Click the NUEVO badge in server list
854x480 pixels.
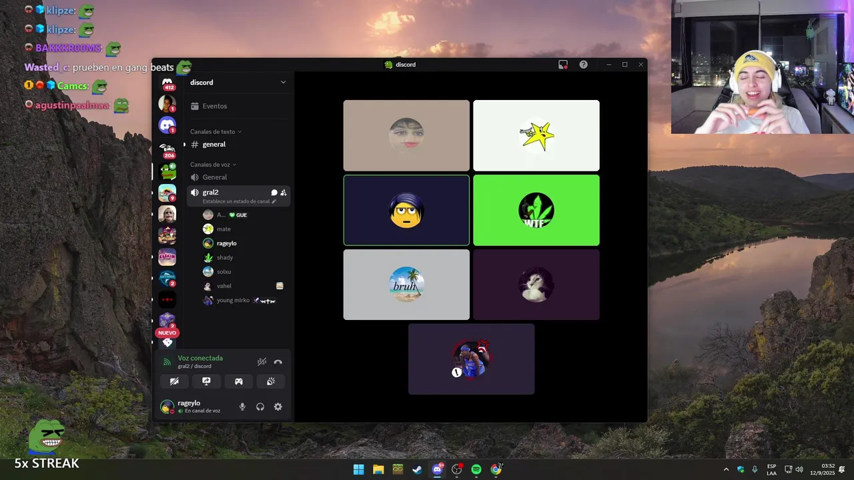pyautogui.click(x=167, y=333)
